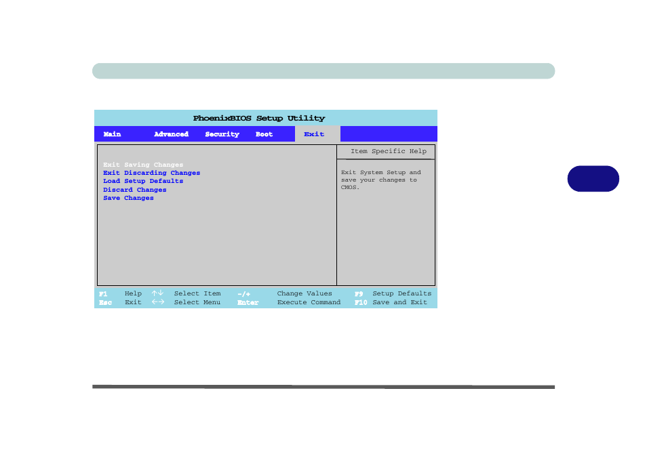This screenshot has height=456, width=647.
Task: Select Exit Saving Changes option
Action: 143,165
